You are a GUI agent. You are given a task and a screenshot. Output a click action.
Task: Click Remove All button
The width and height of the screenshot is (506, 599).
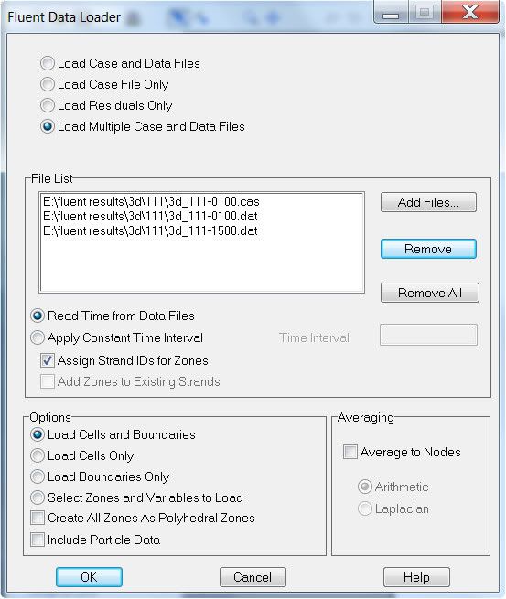click(x=429, y=293)
